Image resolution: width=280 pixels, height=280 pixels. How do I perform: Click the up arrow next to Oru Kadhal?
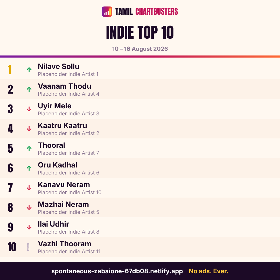click(29, 168)
